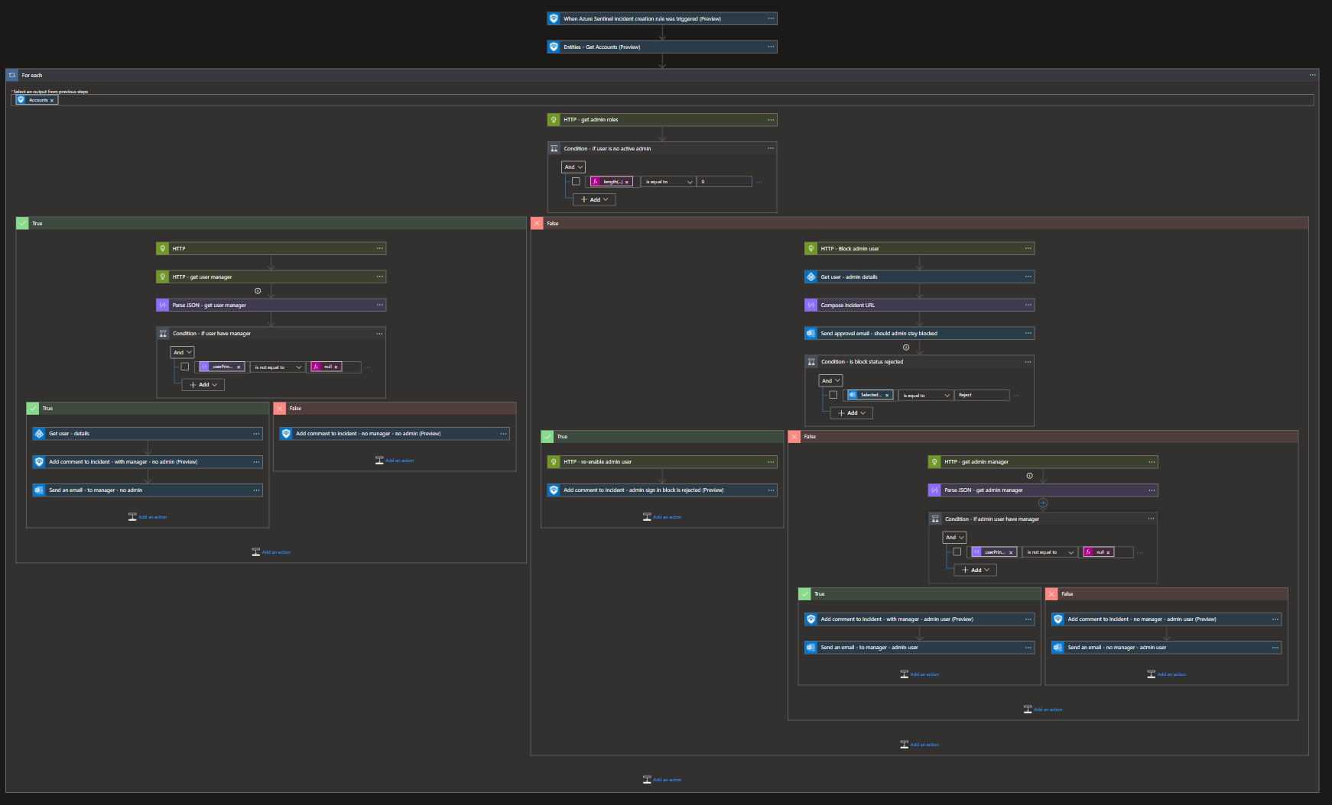This screenshot has height=805, width=1332.
Task: Click Add an action under Send an email - no manager - admin user
Action: (1167, 674)
